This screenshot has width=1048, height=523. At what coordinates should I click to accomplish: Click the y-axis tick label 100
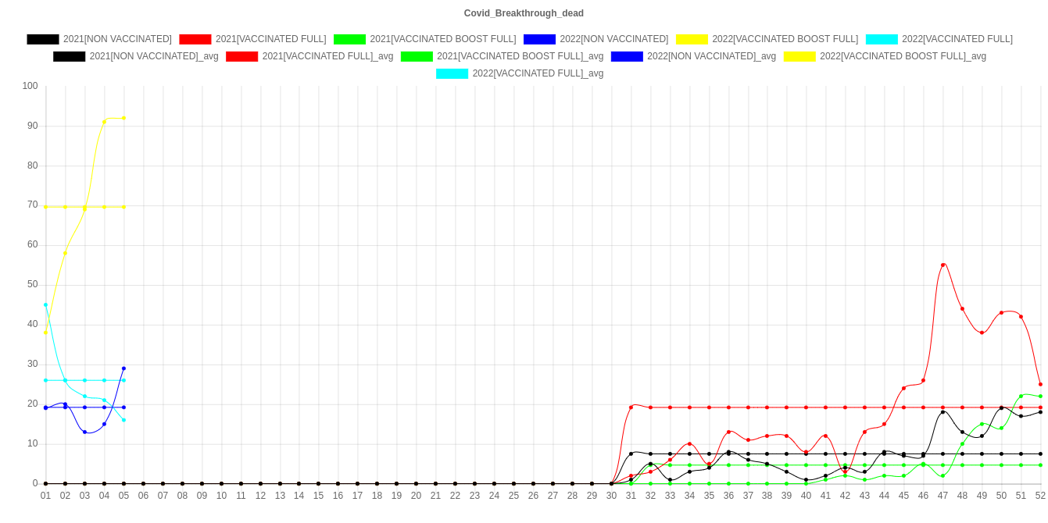[x=30, y=85]
